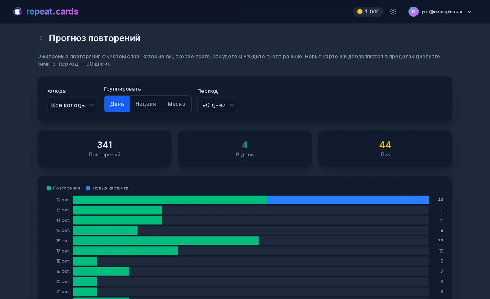The height and width of the screenshot is (299, 490).
Task: Select the День grouping option
Action: 117,104
